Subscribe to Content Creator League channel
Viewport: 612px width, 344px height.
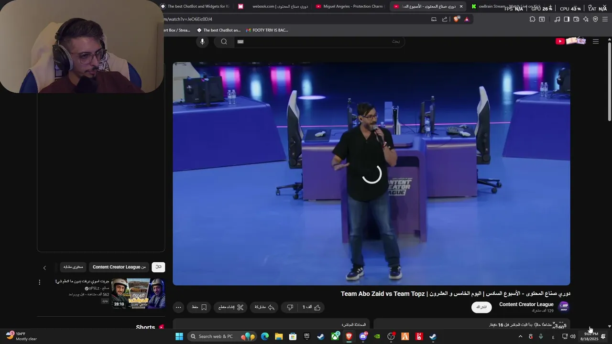tap(481, 307)
